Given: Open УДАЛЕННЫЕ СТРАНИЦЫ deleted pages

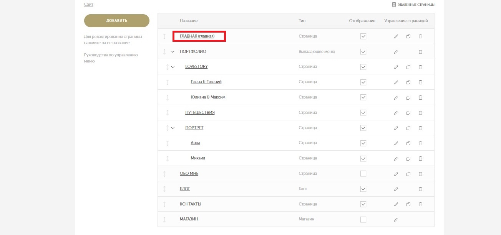Looking at the screenshot, I should pyautogui.click(x=413, y=5).
